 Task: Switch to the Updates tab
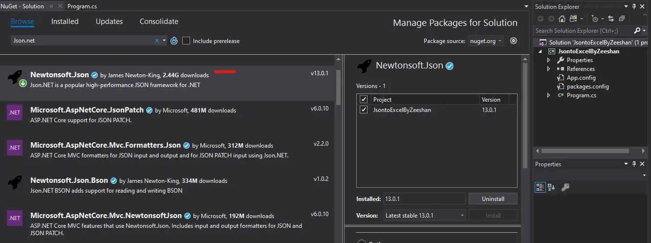coord(109,22)
